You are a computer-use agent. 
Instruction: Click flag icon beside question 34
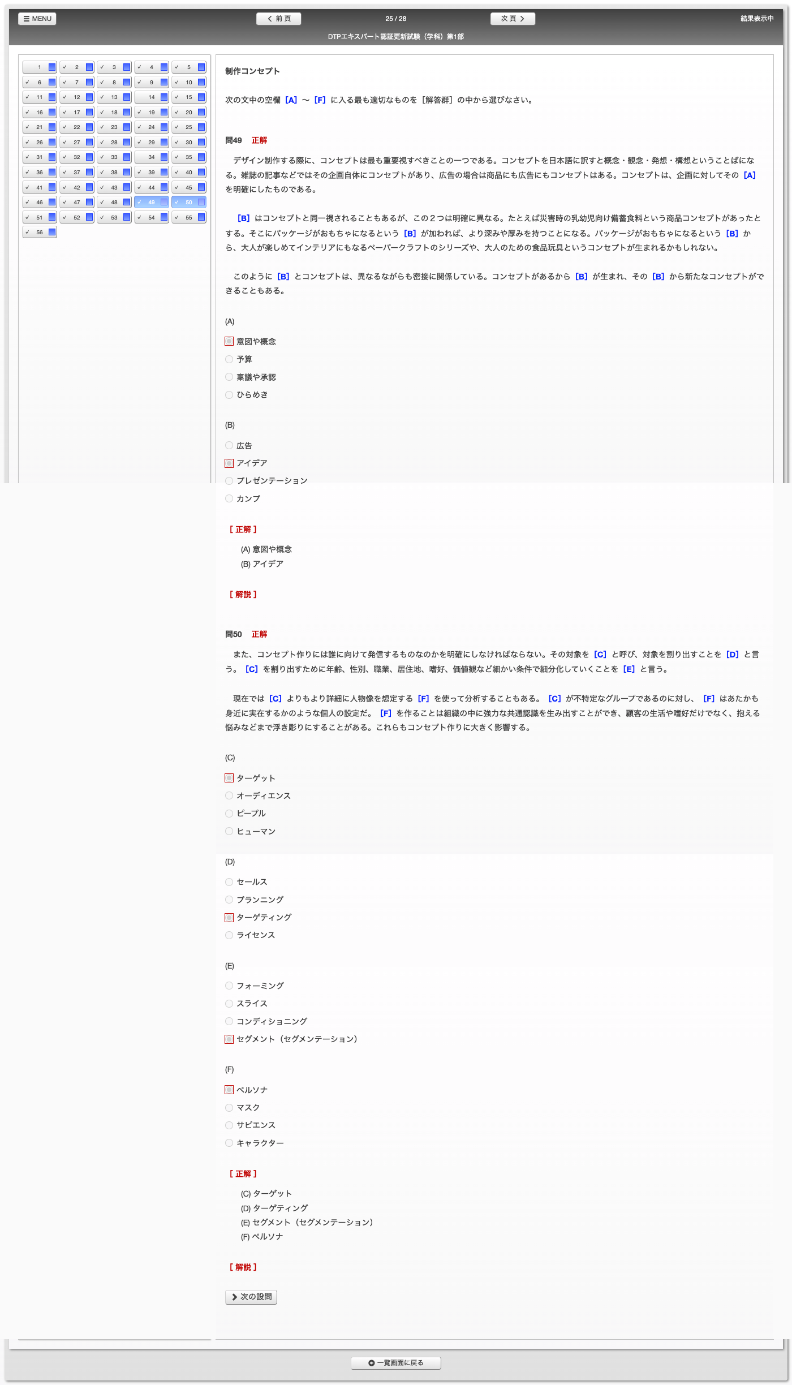(164, 157)
